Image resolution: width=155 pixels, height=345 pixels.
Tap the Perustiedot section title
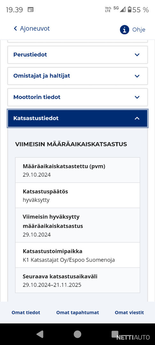click(x=30, y=55)
